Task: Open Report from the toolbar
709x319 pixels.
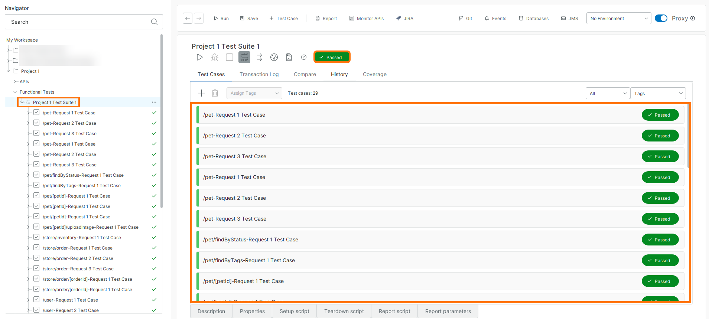Action: coord(326,18)
